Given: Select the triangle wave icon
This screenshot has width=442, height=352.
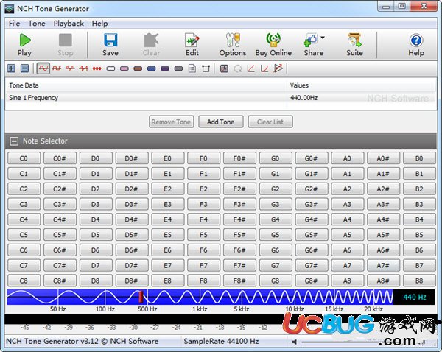Looking at the screenshot, I should [x=70, y=68].
